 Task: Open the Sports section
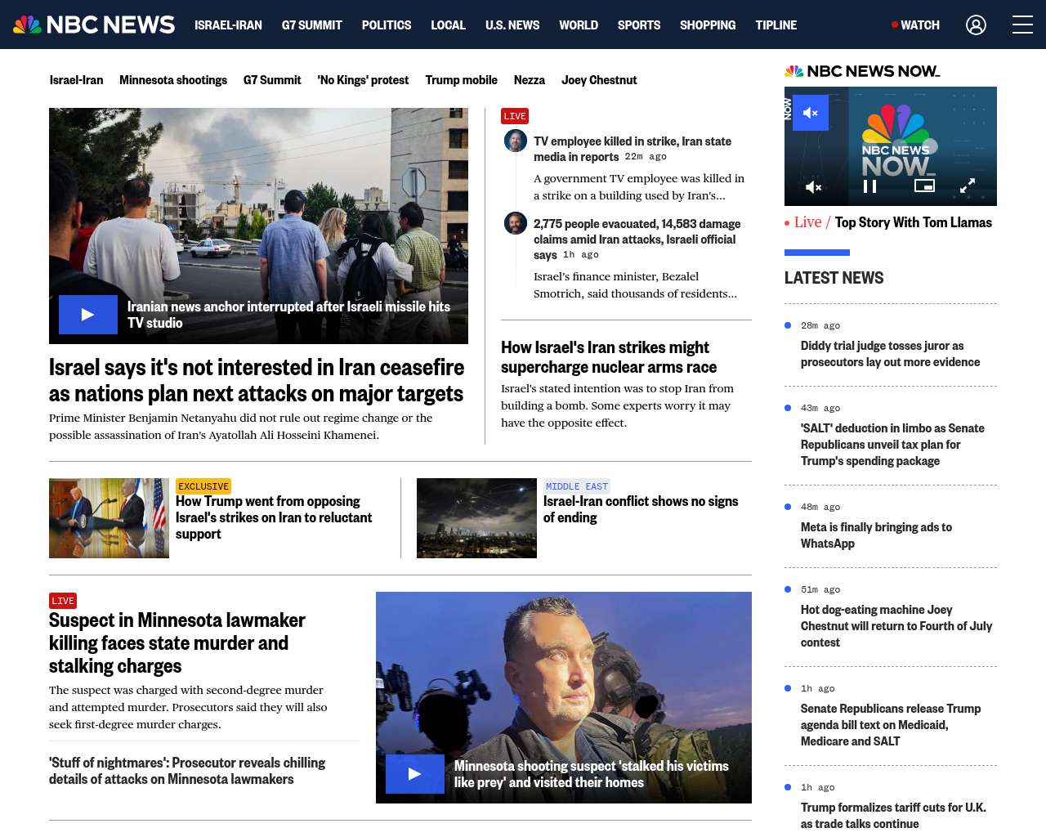coord(639,25)
